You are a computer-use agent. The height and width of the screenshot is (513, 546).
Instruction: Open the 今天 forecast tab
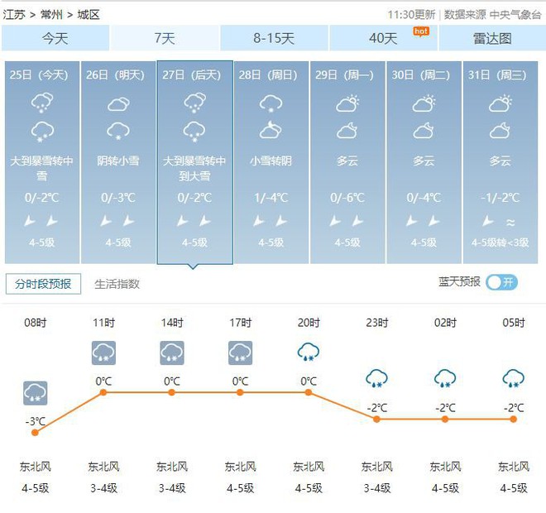(x=55, y=38)
